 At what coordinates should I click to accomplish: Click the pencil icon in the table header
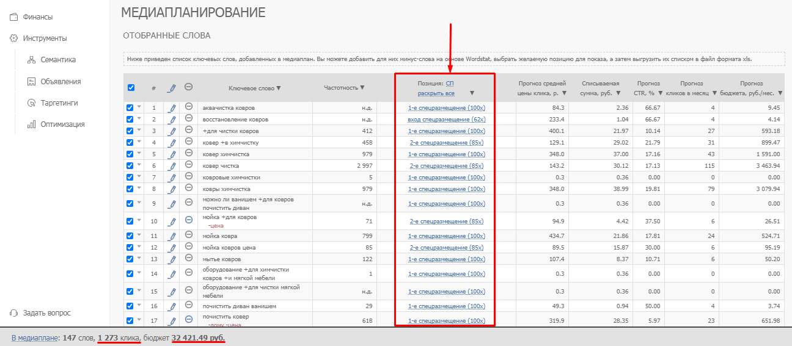coord(172,88)
